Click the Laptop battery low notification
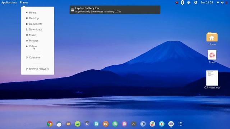The image size is (230, 129). point(115,10)
